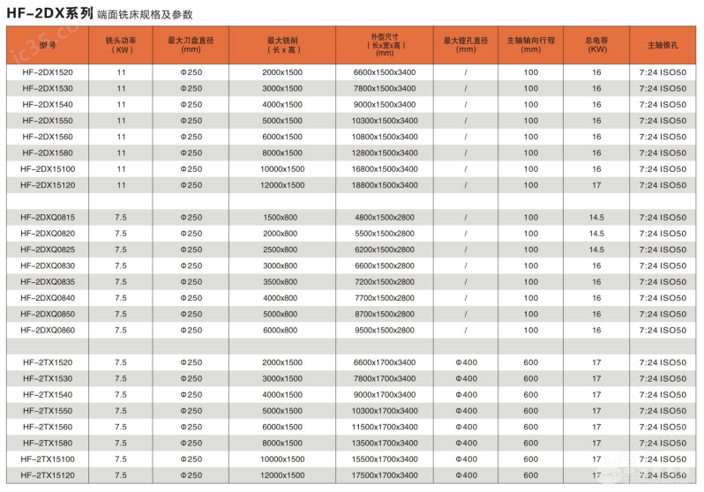Click the 总电容 (KW) column header
Screen dimensions: 704x492
pos(596,45)
